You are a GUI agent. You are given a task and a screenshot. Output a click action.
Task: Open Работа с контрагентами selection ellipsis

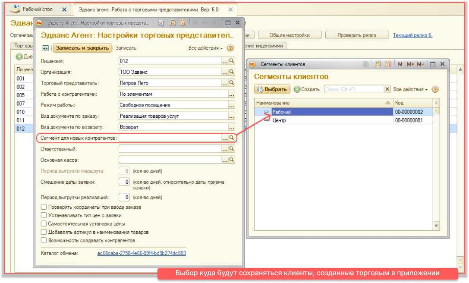(232, 94)
